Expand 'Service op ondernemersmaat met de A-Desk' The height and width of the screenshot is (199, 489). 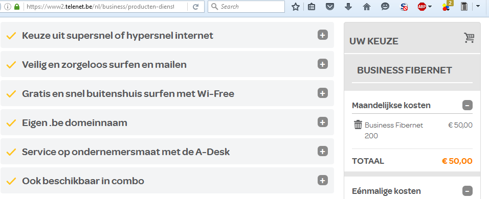tap(323, 151)
